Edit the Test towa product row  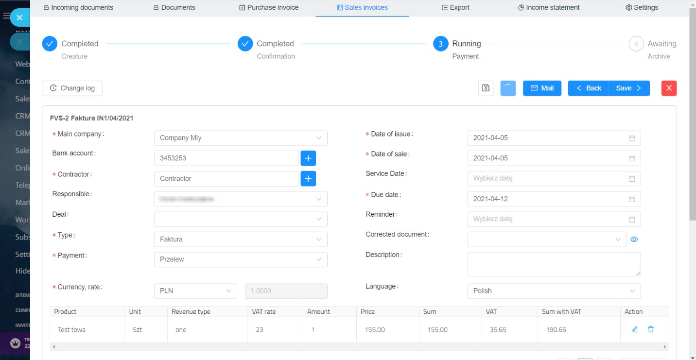pos(634,329)
